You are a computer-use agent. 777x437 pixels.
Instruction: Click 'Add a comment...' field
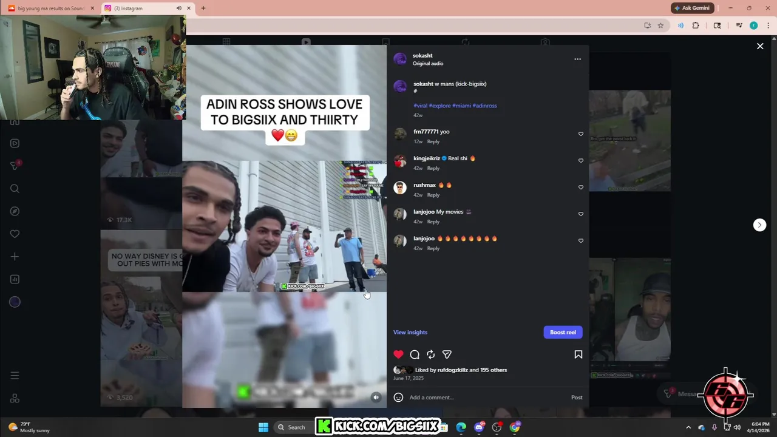click(486, 398)
